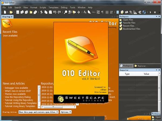
Task: Click the Save disk icon in toolbar
Action: pos(18,12)
